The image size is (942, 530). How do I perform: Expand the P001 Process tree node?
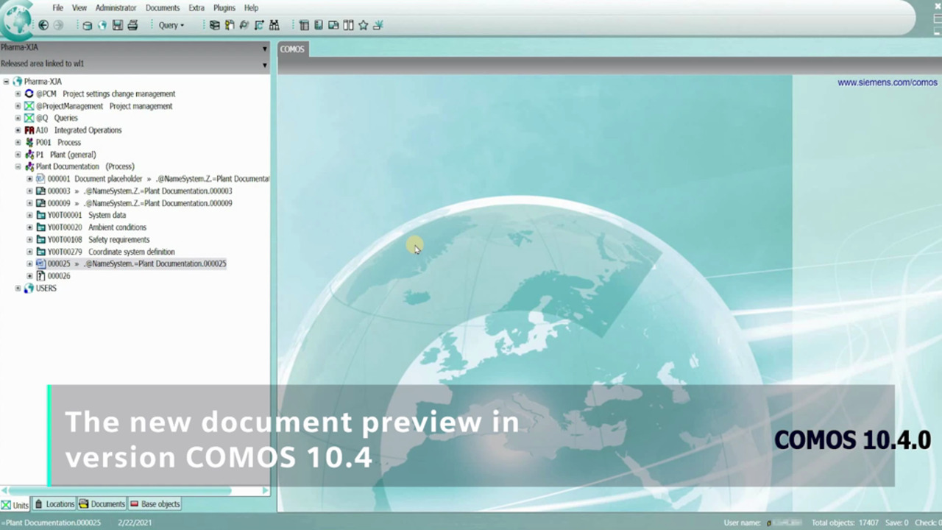tap(18, 143)
